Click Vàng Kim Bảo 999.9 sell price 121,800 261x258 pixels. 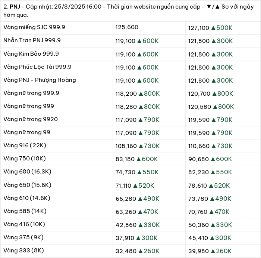(199, 54)
